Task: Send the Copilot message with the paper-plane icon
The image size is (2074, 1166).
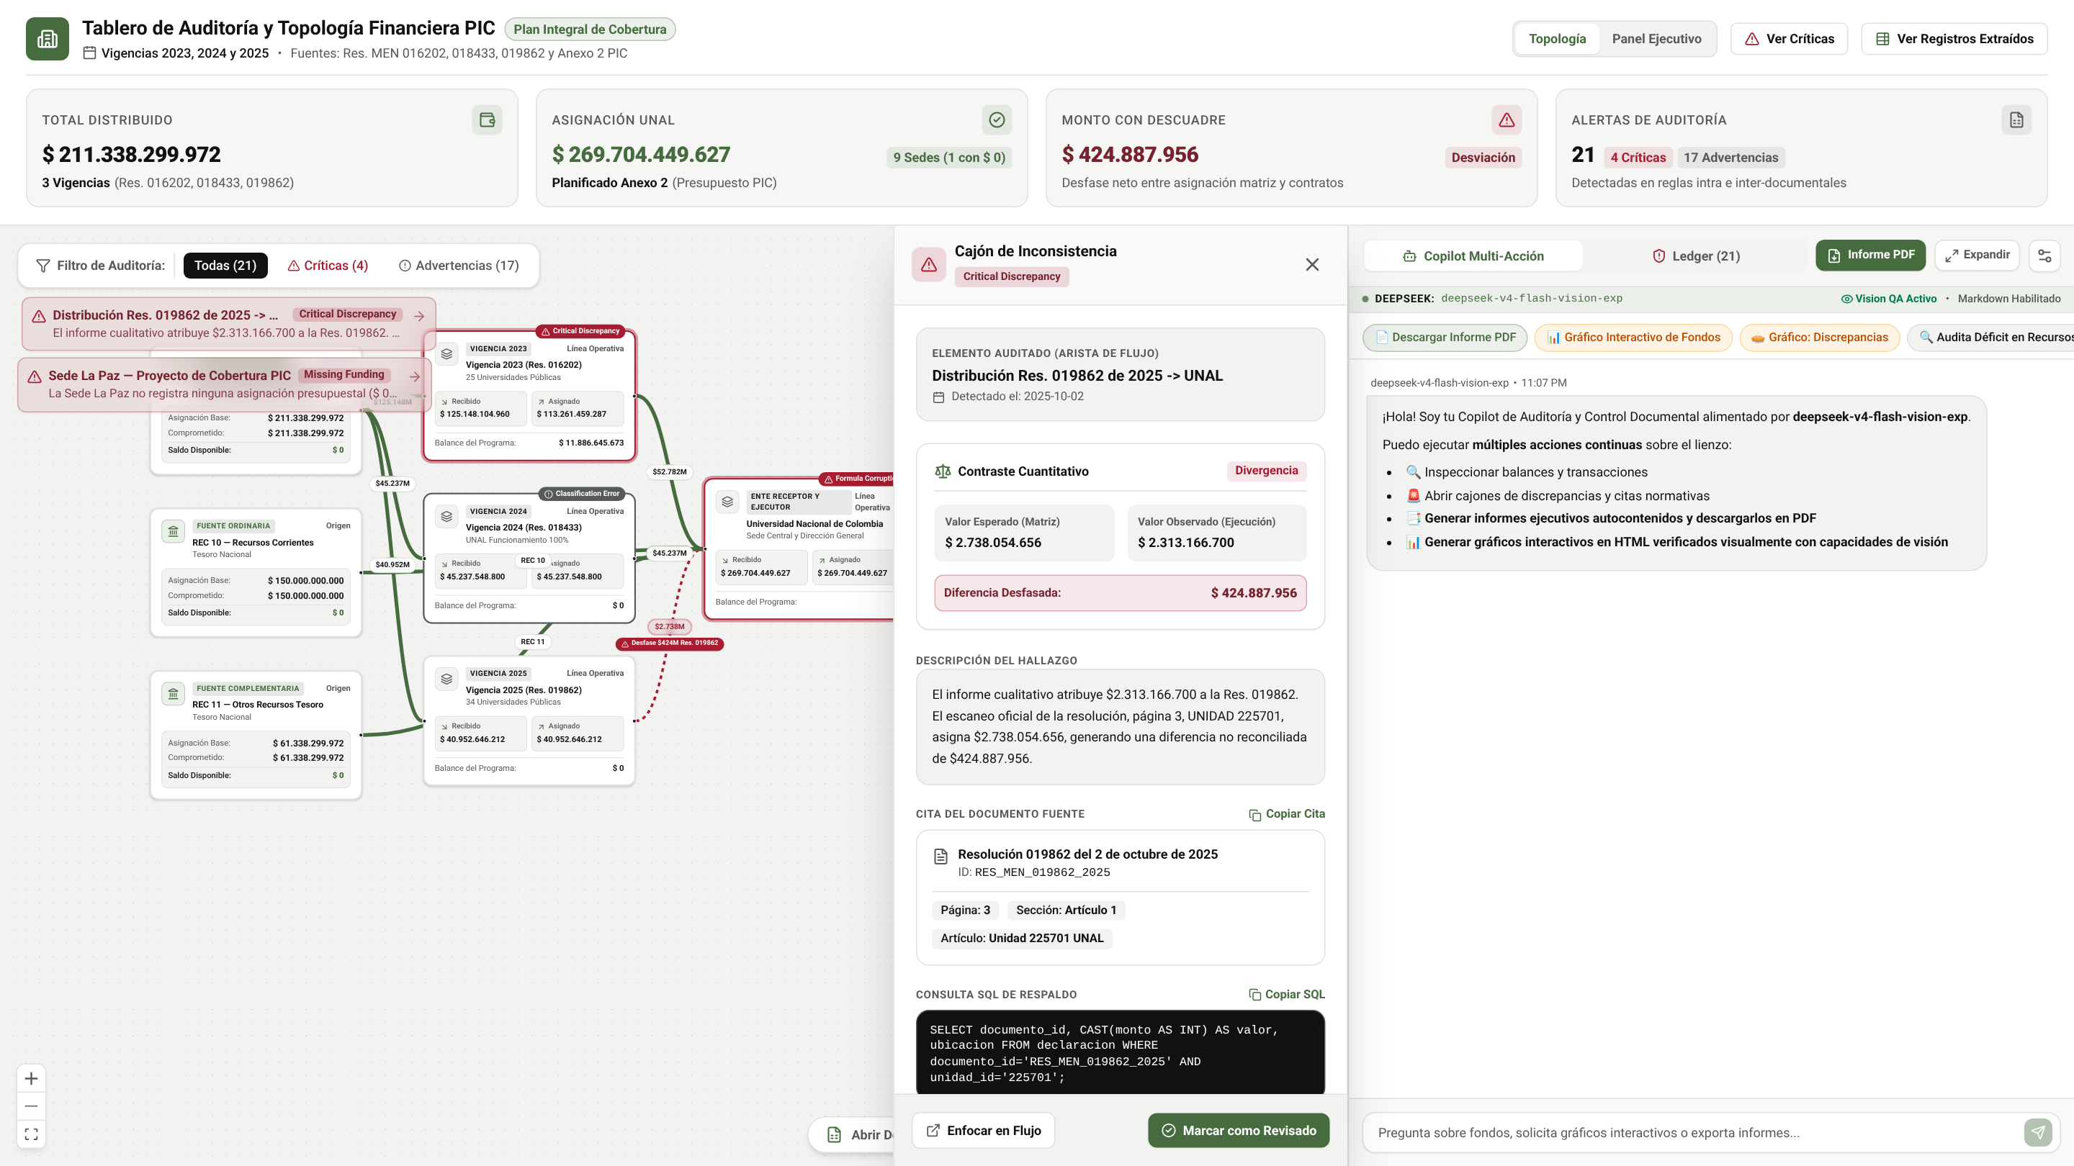Action: point(2038,1132)
